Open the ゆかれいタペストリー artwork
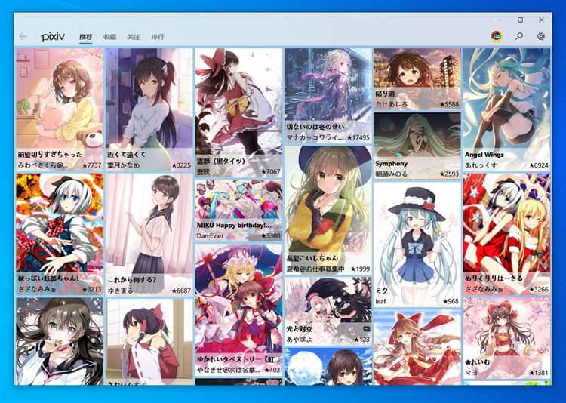Image resolution: width=566 pixels, height=403 pixels. click(x=238, y=310)
